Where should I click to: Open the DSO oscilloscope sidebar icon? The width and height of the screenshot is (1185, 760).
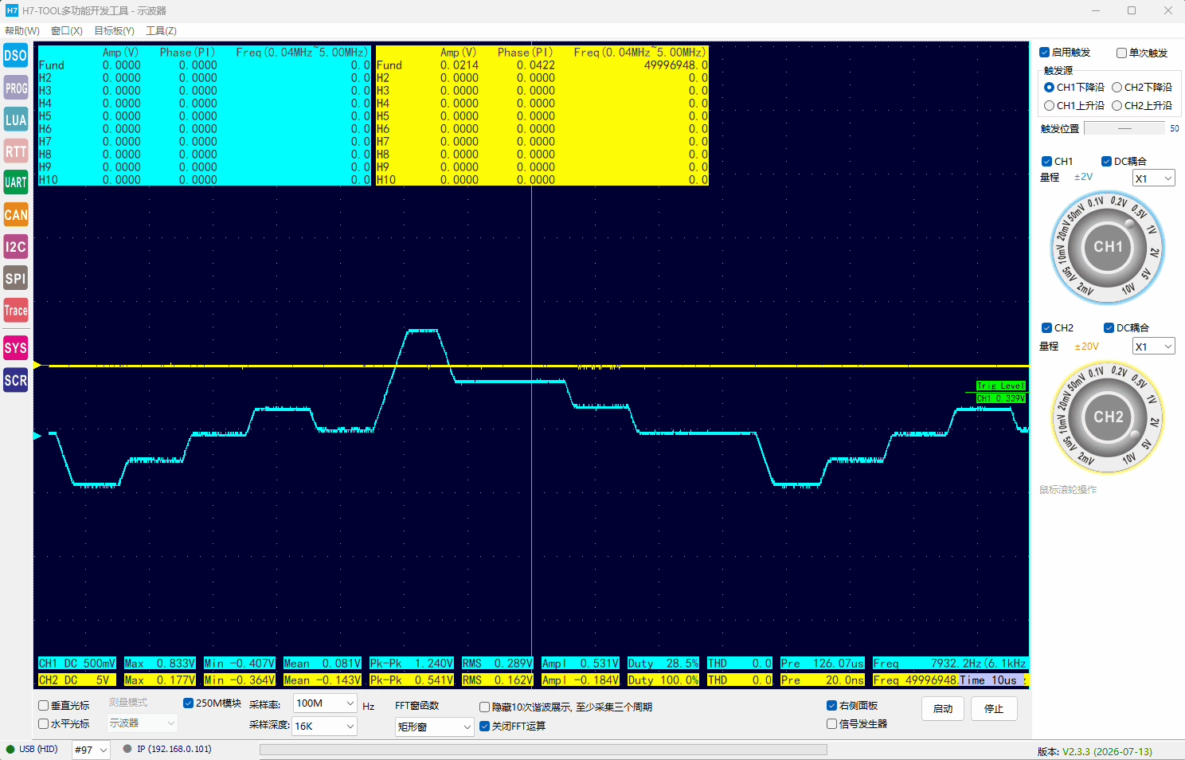tap(16, 56)
